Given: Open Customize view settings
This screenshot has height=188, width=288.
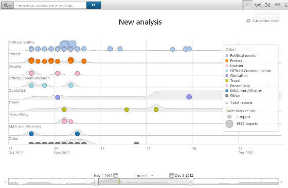Looking at the screenshot, I should tap(262, 21).
